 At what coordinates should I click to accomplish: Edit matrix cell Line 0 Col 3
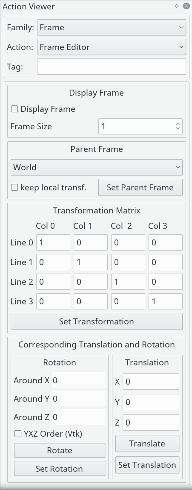point(166,242)
